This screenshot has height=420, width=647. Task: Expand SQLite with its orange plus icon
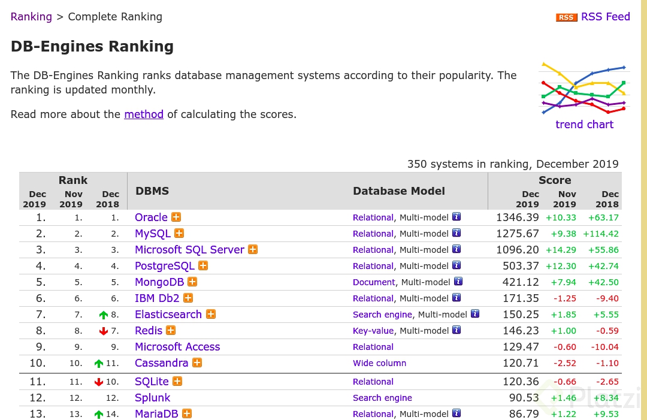click(x=177, y=381)
